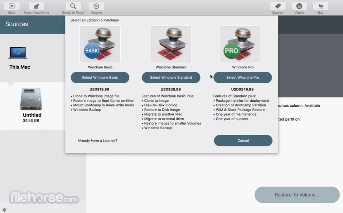
Task: Click Clone to Winclone image file text
Action: click(x=96, y=96)
